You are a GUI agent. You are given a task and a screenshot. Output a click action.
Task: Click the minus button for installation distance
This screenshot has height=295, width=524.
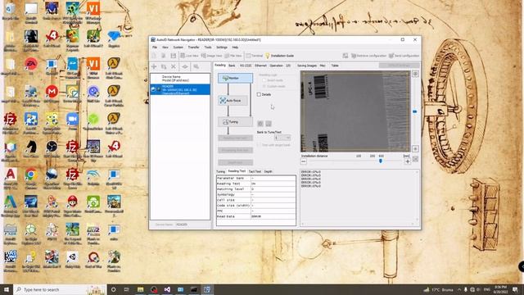304,161
